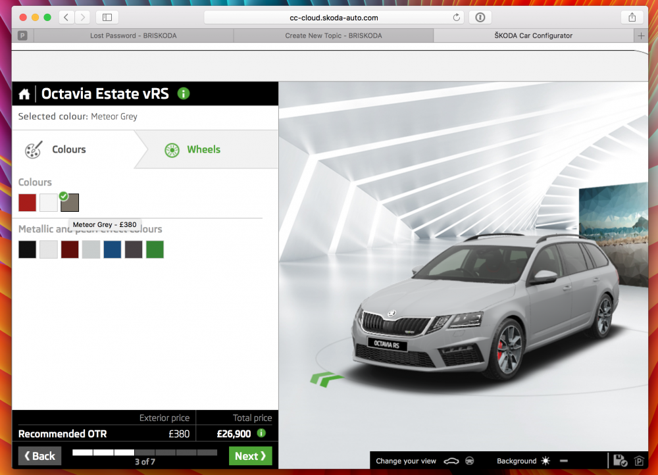Click the step progress bar
The height and width of the screenshot is (475, 658).
[145, 453]
